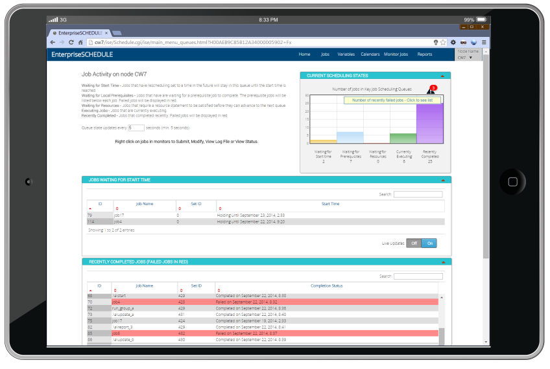Click the yellow Waiting for Start Time bar
This screenshot has height=369, width=550.
pos(324,141)
